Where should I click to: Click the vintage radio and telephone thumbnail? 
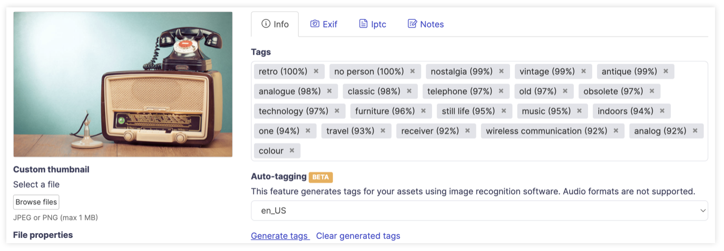(x=123, y=84)
